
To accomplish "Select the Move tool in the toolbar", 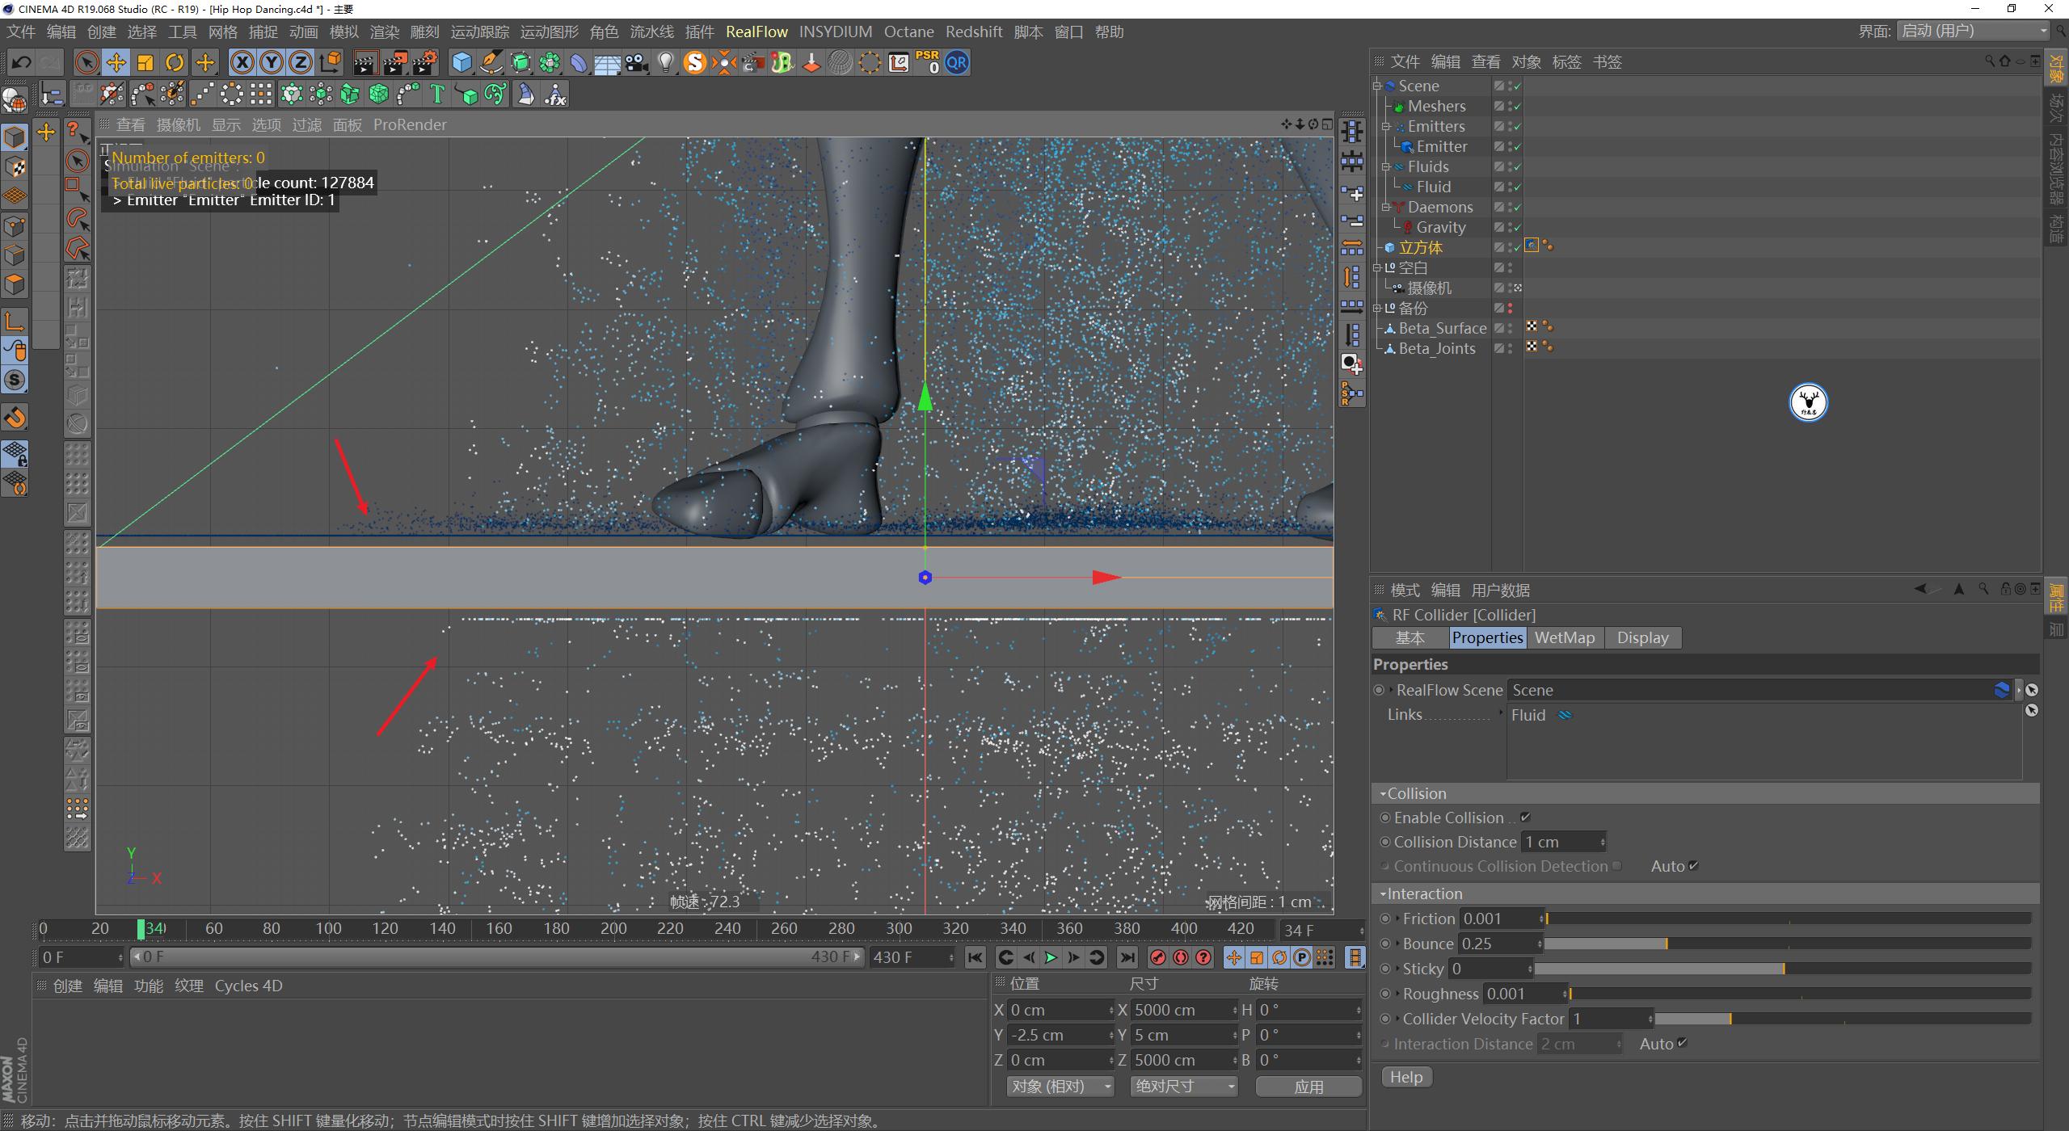I will pyautogui.click(x=116, y=62).
